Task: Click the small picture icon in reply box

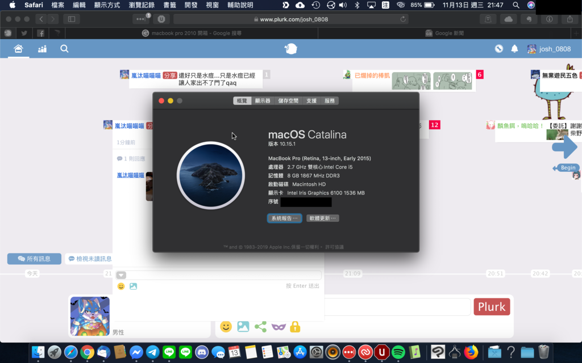Action: click(133, 286)
